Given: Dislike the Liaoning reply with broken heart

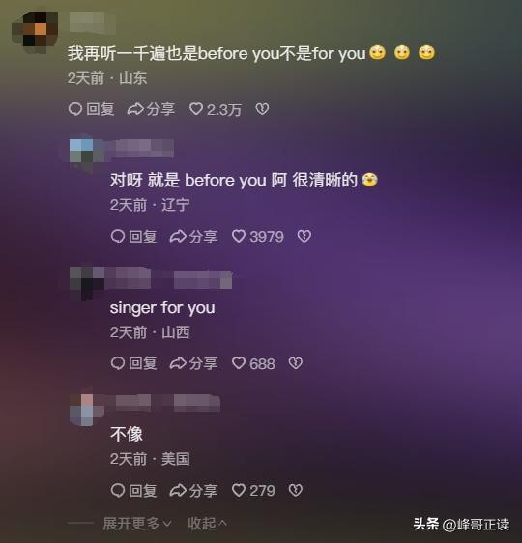Looking at the screenshot, I should point(304,236).
